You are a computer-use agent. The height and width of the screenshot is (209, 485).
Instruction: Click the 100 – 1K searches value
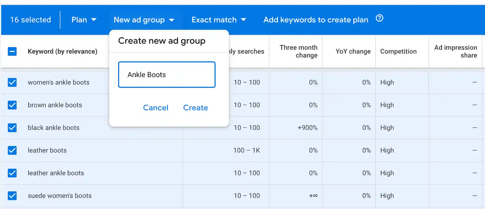(247, 150)
